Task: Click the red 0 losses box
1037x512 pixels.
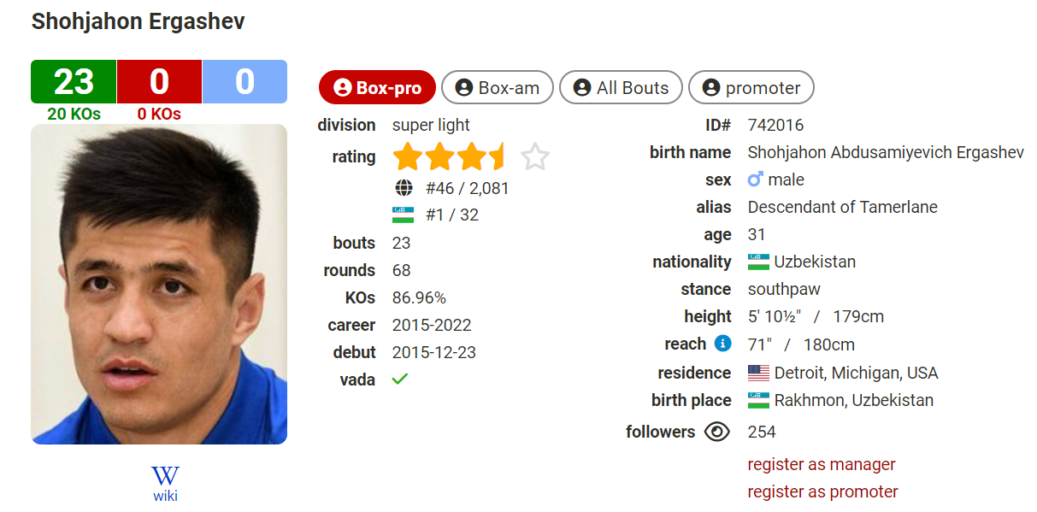Action: pyautogui.click(x=159, y=82)
